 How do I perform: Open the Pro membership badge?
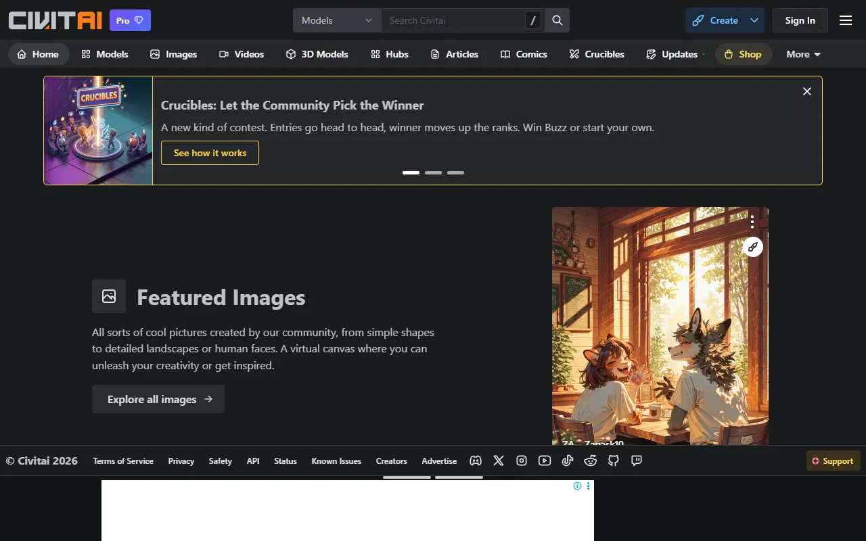point(130,20)
